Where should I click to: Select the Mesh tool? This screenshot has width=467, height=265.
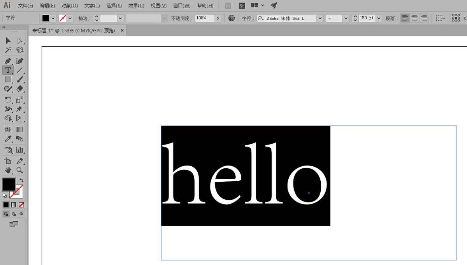coord(8,129)
